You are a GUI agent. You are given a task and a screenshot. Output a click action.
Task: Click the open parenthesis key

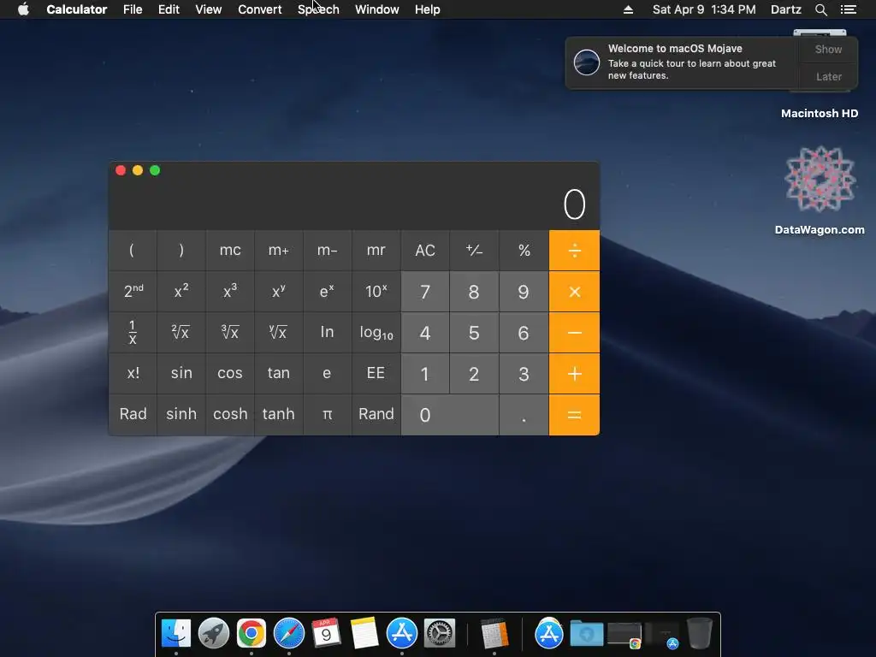(x=133, y=251)
